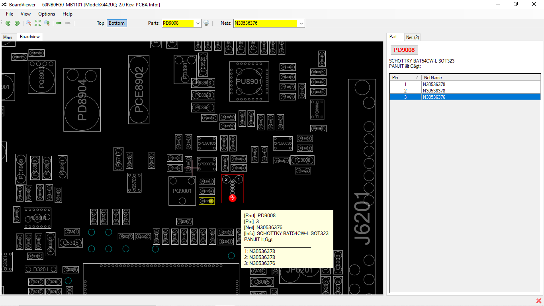Toggle the Bottom side view button
This screenshot has width=544, height=306.
117,23
